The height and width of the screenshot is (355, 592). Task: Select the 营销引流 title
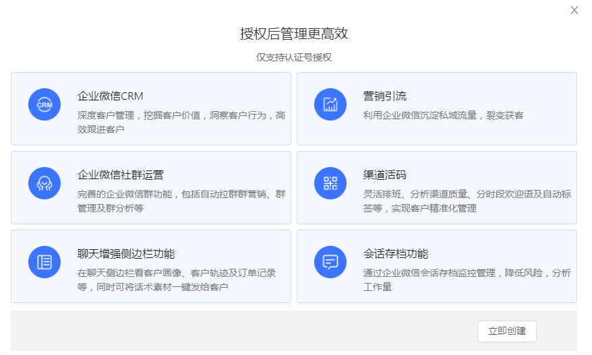coord(385,96)
